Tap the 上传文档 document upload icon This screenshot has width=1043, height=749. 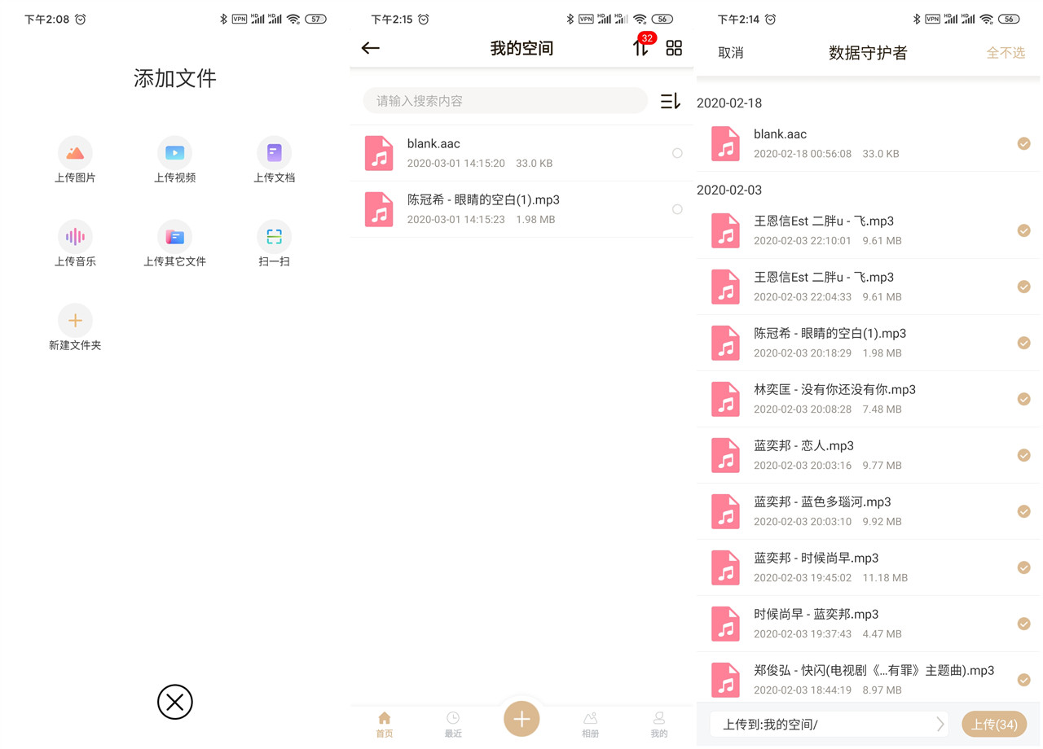point(274,151)
